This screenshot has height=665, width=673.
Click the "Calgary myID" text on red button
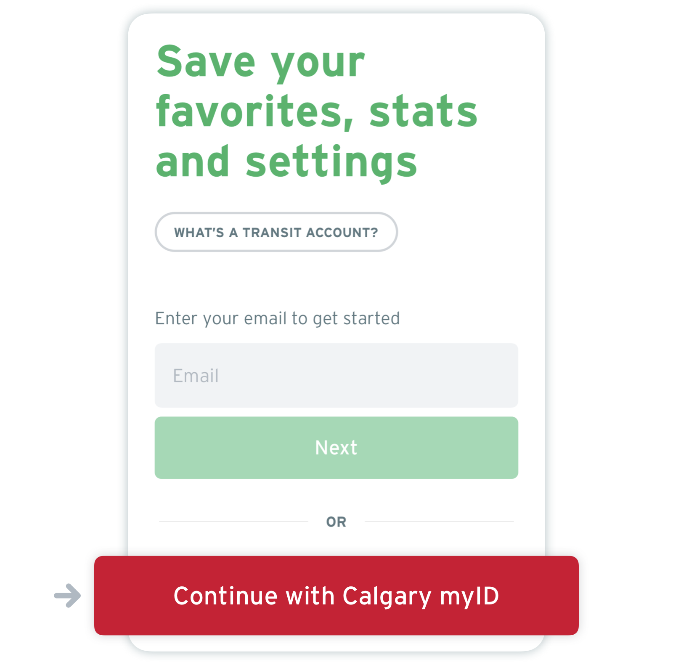421,596
